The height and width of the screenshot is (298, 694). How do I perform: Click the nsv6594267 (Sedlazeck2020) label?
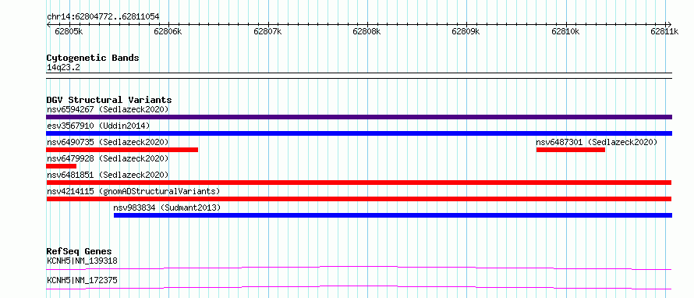pos(108,109)
